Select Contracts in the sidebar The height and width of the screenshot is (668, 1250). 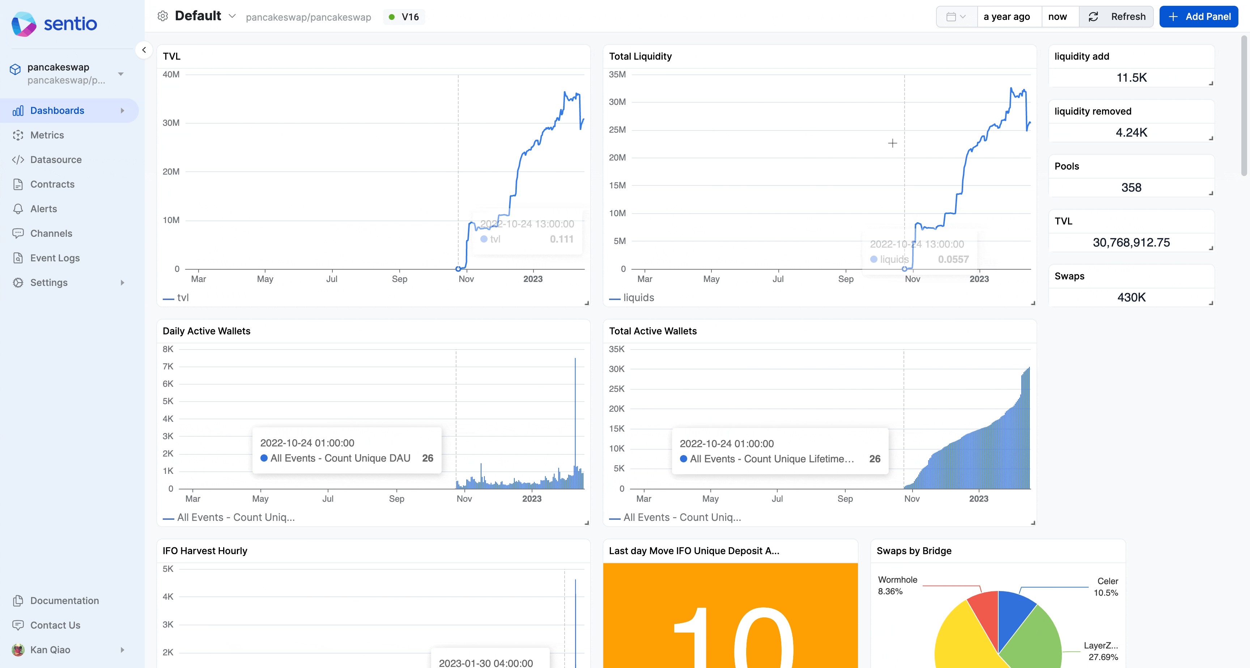click(52, 184)
